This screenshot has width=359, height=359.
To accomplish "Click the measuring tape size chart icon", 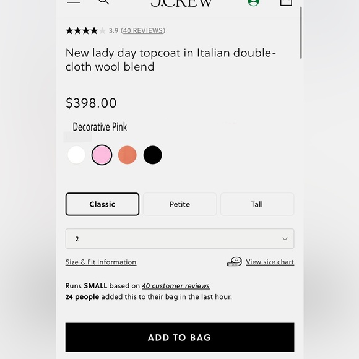I will 235,261.
